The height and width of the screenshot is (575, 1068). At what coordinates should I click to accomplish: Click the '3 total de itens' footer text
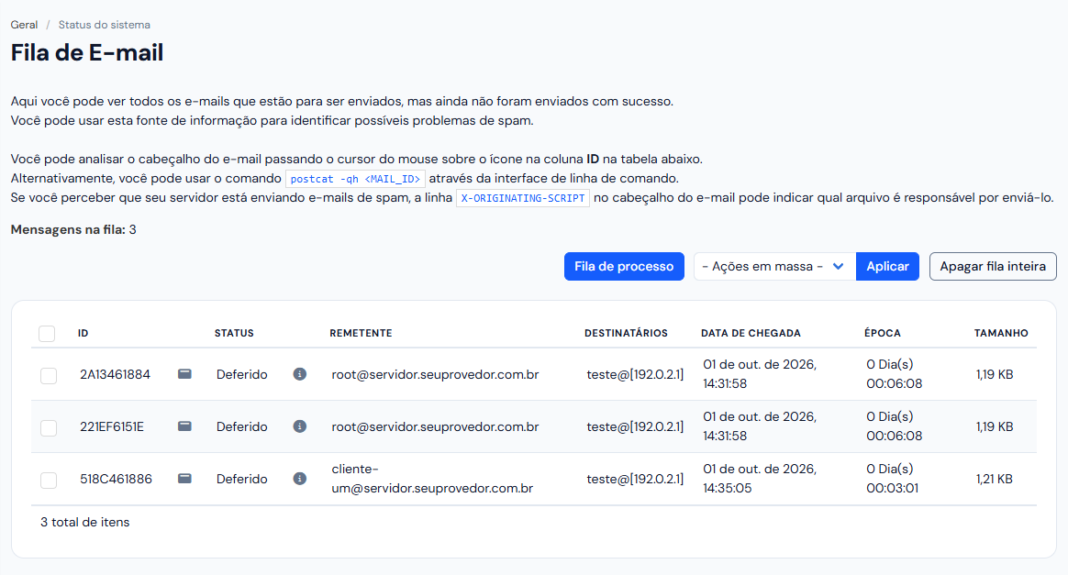pyautogui.click(x=84, y=522)
